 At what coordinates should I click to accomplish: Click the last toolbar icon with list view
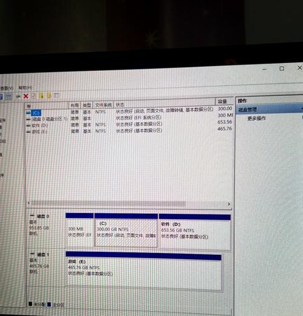pos(56,95)
